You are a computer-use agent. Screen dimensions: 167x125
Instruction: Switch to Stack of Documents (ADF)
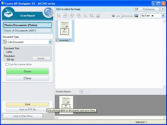[x=27, y=31]
